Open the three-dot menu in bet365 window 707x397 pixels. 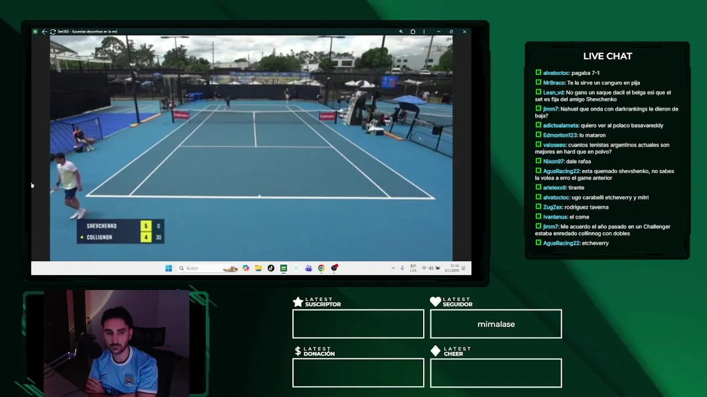[424, 31]
